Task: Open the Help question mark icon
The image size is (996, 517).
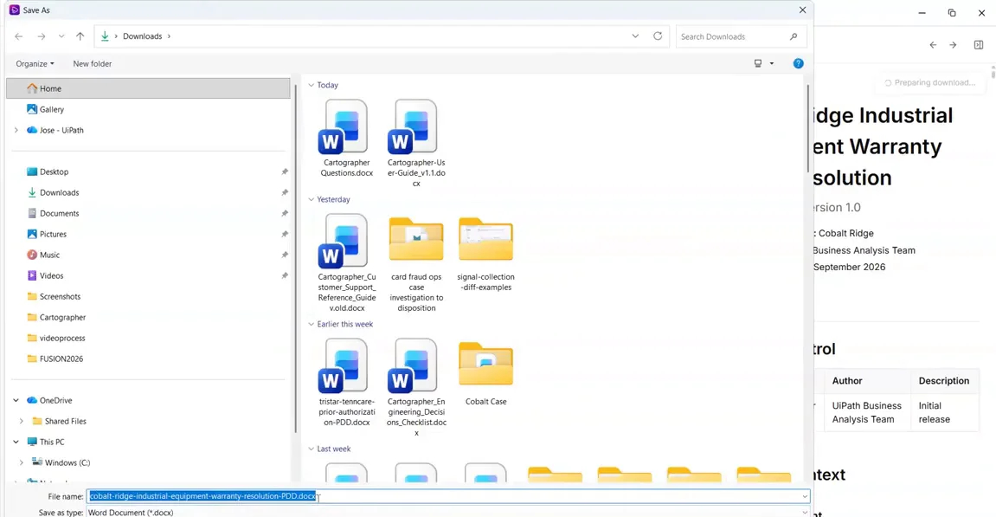Action: coord(799,63)
